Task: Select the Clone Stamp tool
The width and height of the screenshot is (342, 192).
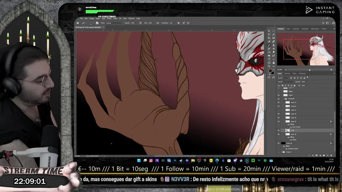Action: tap(273, 45)
